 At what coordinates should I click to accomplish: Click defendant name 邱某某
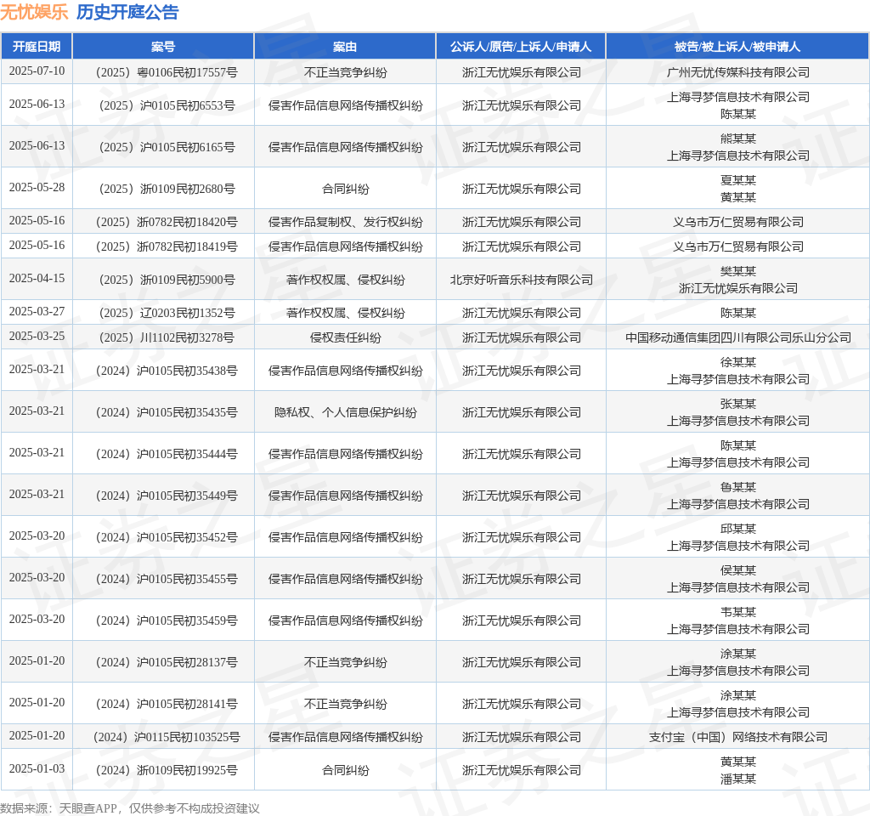click(x=738, y=529)
